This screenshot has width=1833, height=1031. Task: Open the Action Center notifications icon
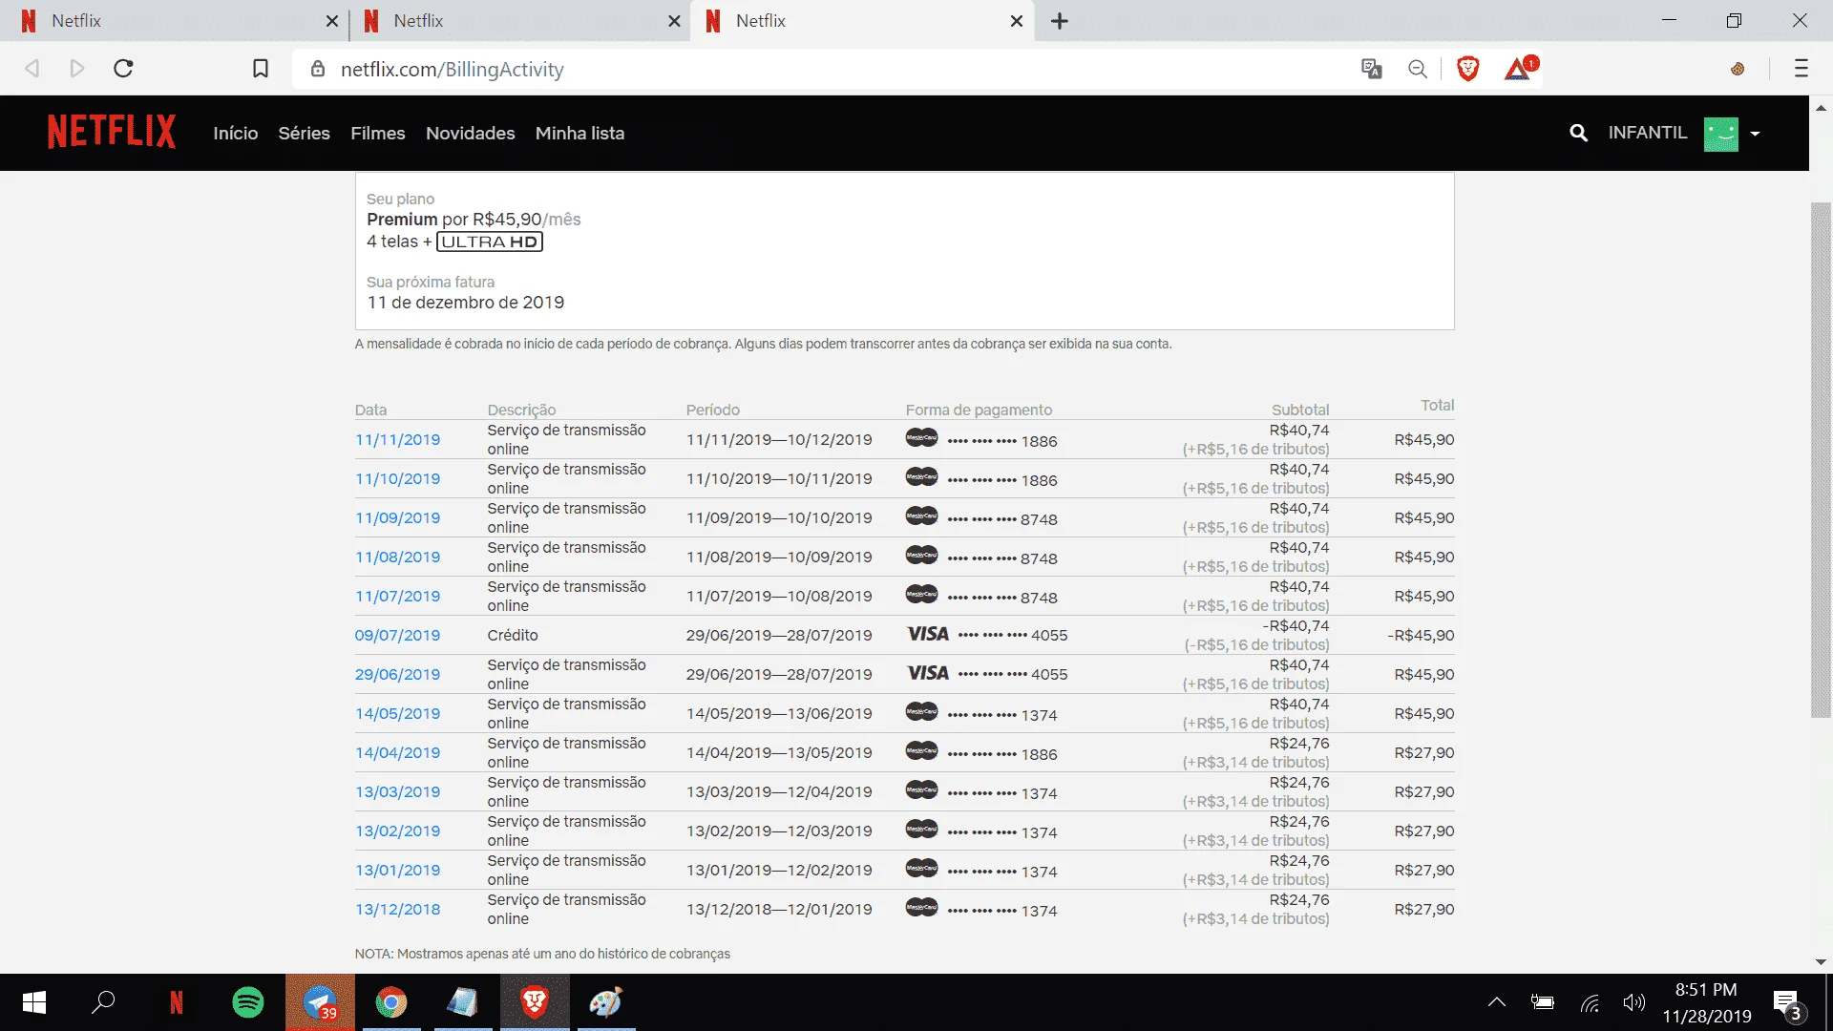(x=1788, y=1003)
